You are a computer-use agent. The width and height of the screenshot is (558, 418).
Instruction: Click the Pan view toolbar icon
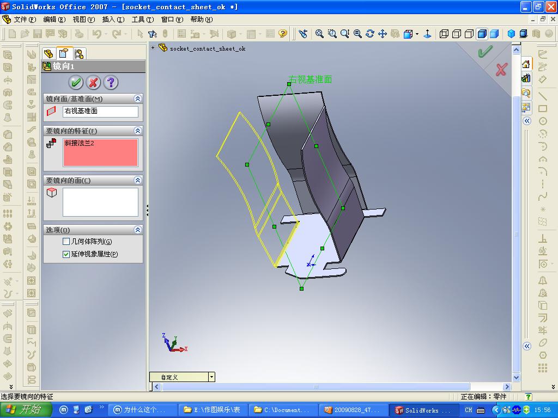[382, 34]
